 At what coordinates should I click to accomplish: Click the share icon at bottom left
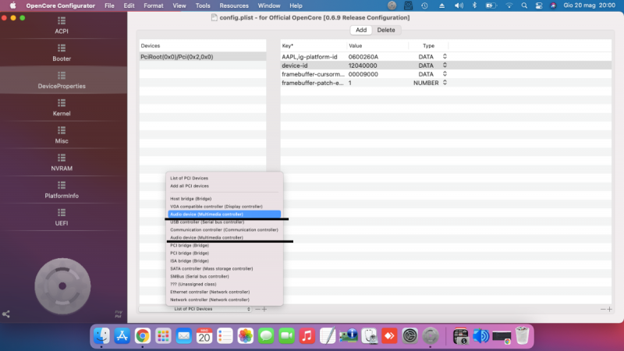click(6, 314)
